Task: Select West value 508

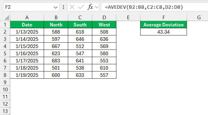Action: pos(104,32)
